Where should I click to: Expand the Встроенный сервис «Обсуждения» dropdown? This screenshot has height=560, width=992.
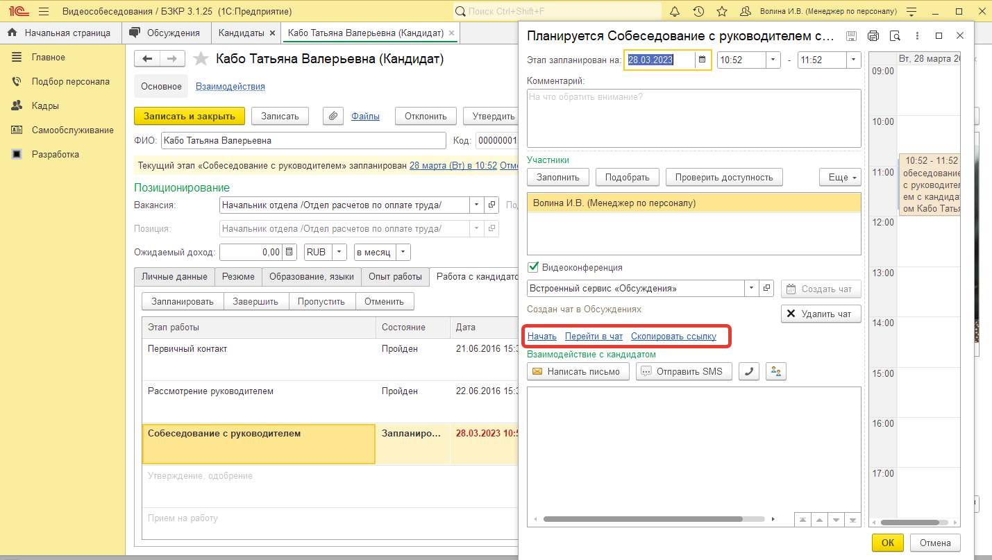[x=752, y=288]
